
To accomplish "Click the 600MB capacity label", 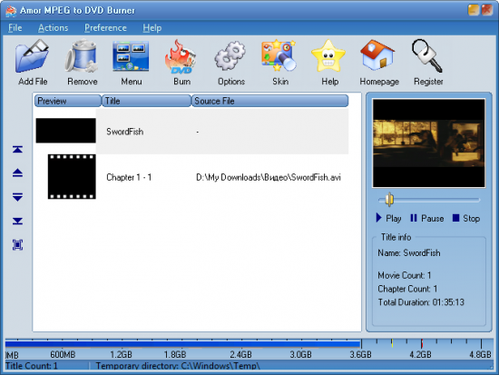I will tap(63, 355).
